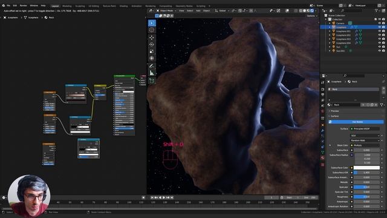Viewport: 387px width, 218px height.
Task: Collapse the Collection in the outliner
Action: [x=326, y=19]
